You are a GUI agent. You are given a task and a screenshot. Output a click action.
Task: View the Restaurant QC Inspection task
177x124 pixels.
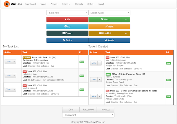click(x=9, y=61)
